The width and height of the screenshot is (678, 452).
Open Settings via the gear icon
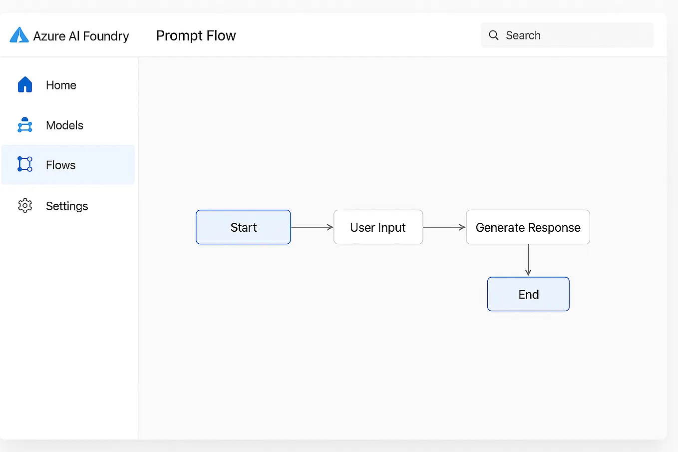(25, 205)
